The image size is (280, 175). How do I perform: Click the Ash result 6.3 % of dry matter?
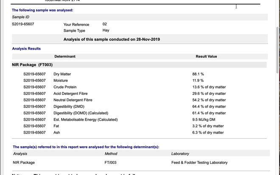[208, 133]
